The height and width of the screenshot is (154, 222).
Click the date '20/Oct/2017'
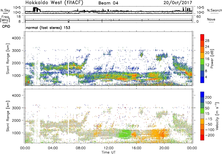coord(178,3)
